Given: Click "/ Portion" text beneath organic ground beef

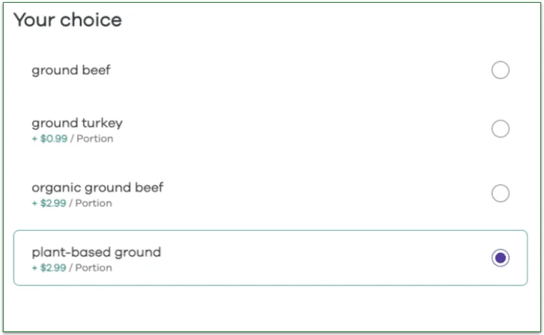Looking at the screenshot, I should [x=91, y=203].
